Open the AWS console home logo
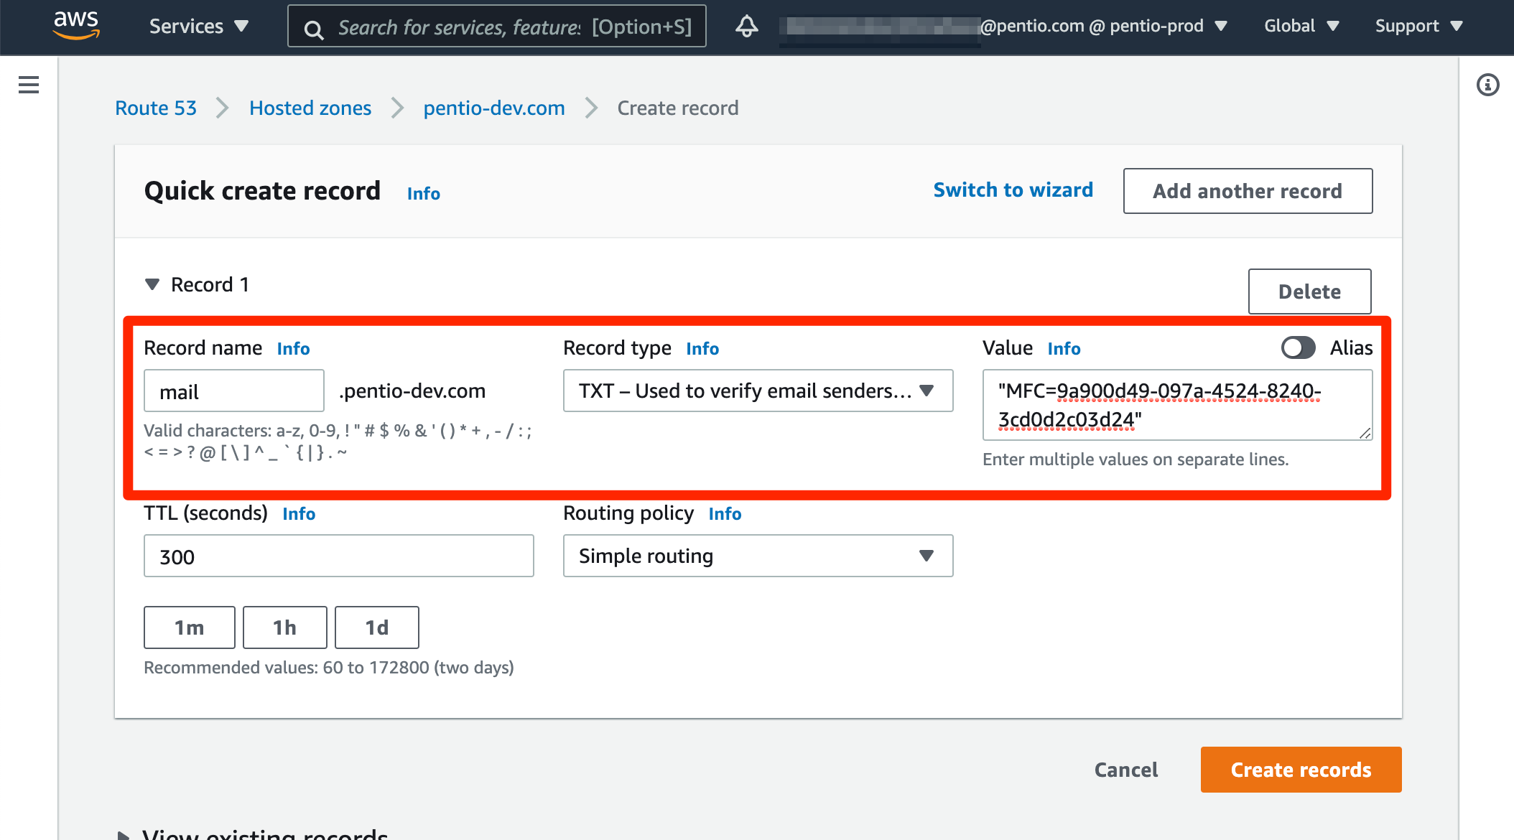1514x840 pixels. pyautogui.click(x=76, y=25)
